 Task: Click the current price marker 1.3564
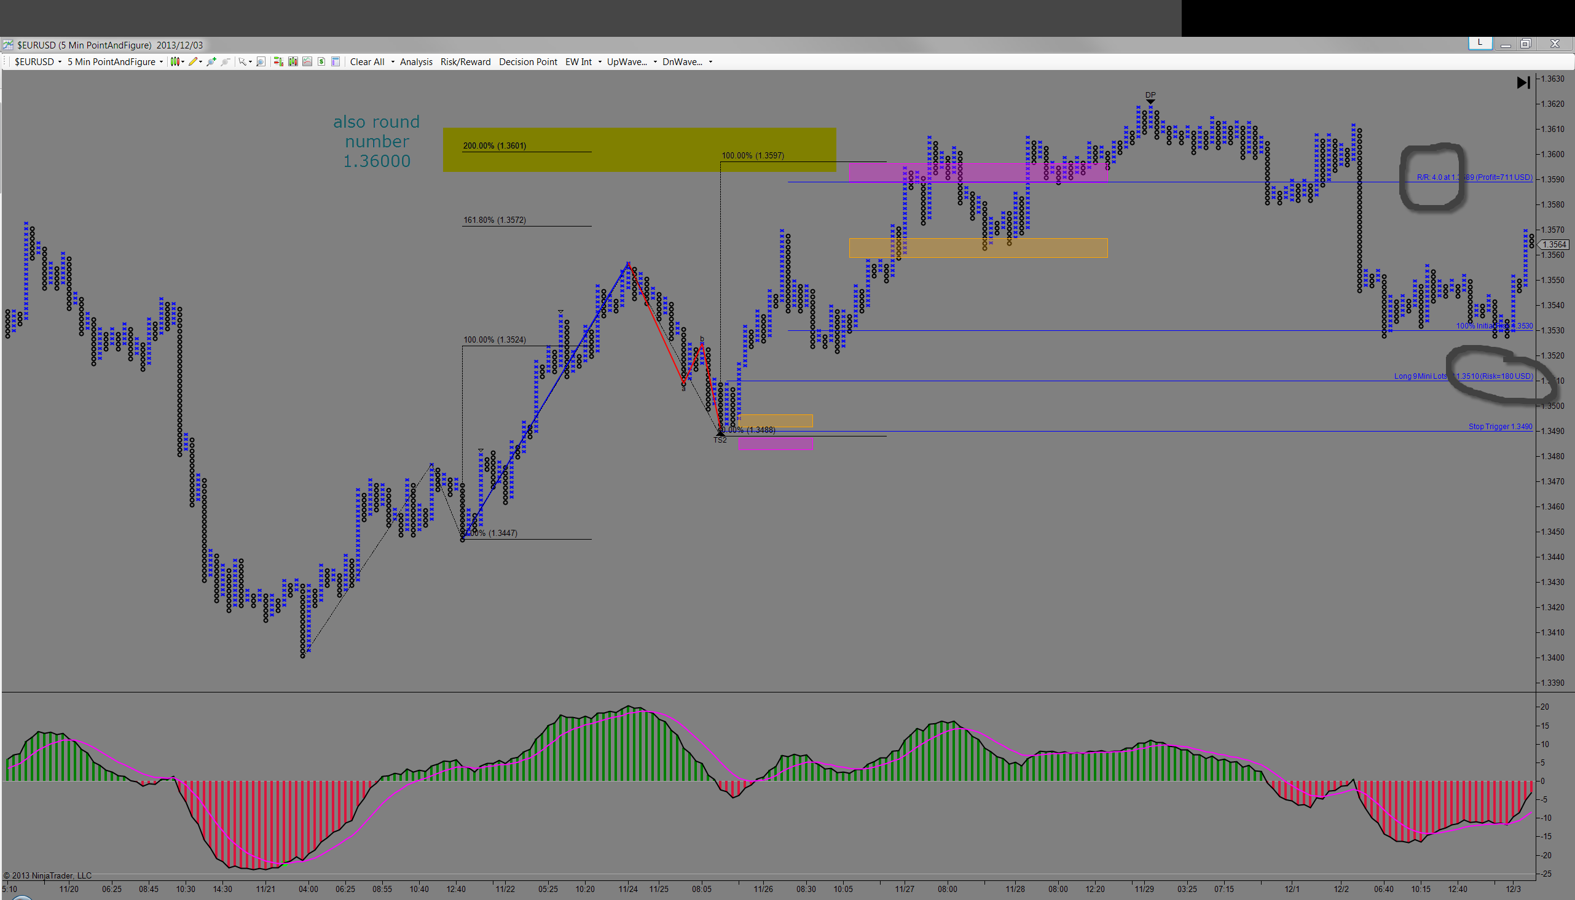tap(1553, 245)
